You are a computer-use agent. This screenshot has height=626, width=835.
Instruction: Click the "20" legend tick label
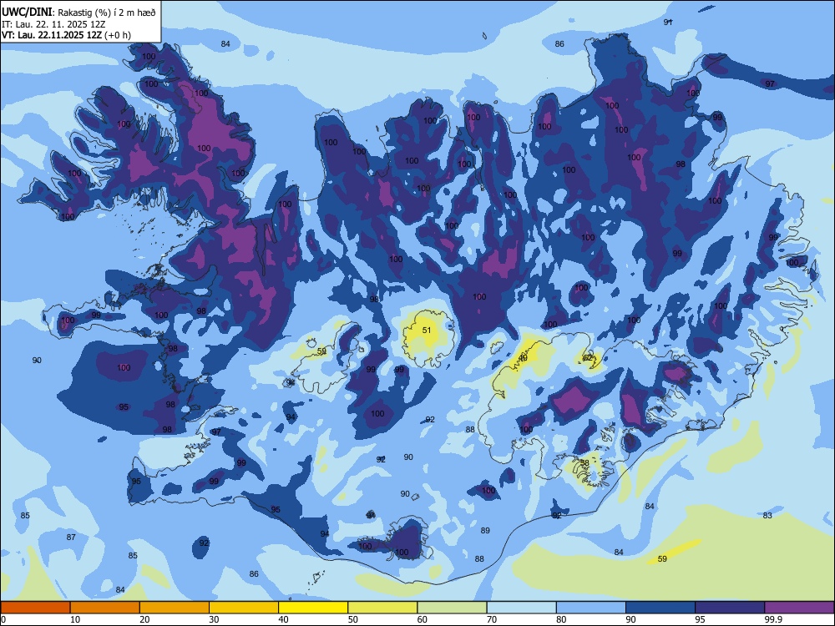pos(144,619)
